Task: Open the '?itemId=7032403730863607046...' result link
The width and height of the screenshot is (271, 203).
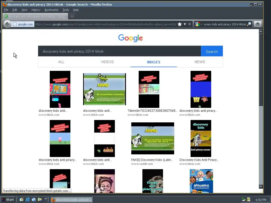Action: click(x=153, y=111)
